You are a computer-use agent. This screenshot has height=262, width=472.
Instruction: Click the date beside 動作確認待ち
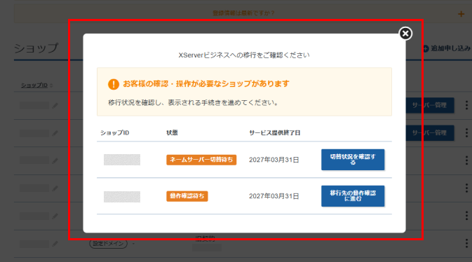click(274, 196)
